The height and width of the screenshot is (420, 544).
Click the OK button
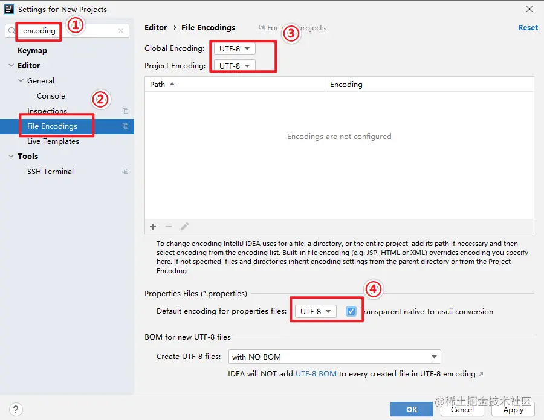412,409
